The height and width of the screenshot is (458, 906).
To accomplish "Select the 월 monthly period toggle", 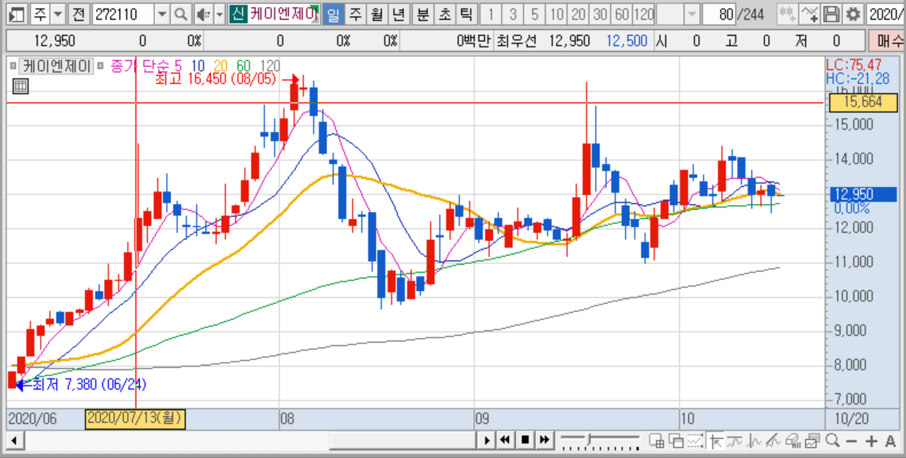I will 377,15.
